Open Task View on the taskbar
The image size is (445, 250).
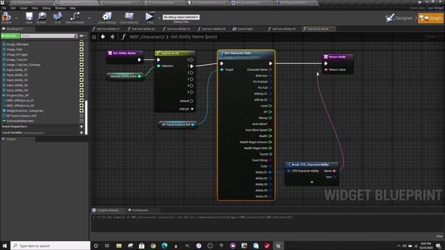point(107,246)
